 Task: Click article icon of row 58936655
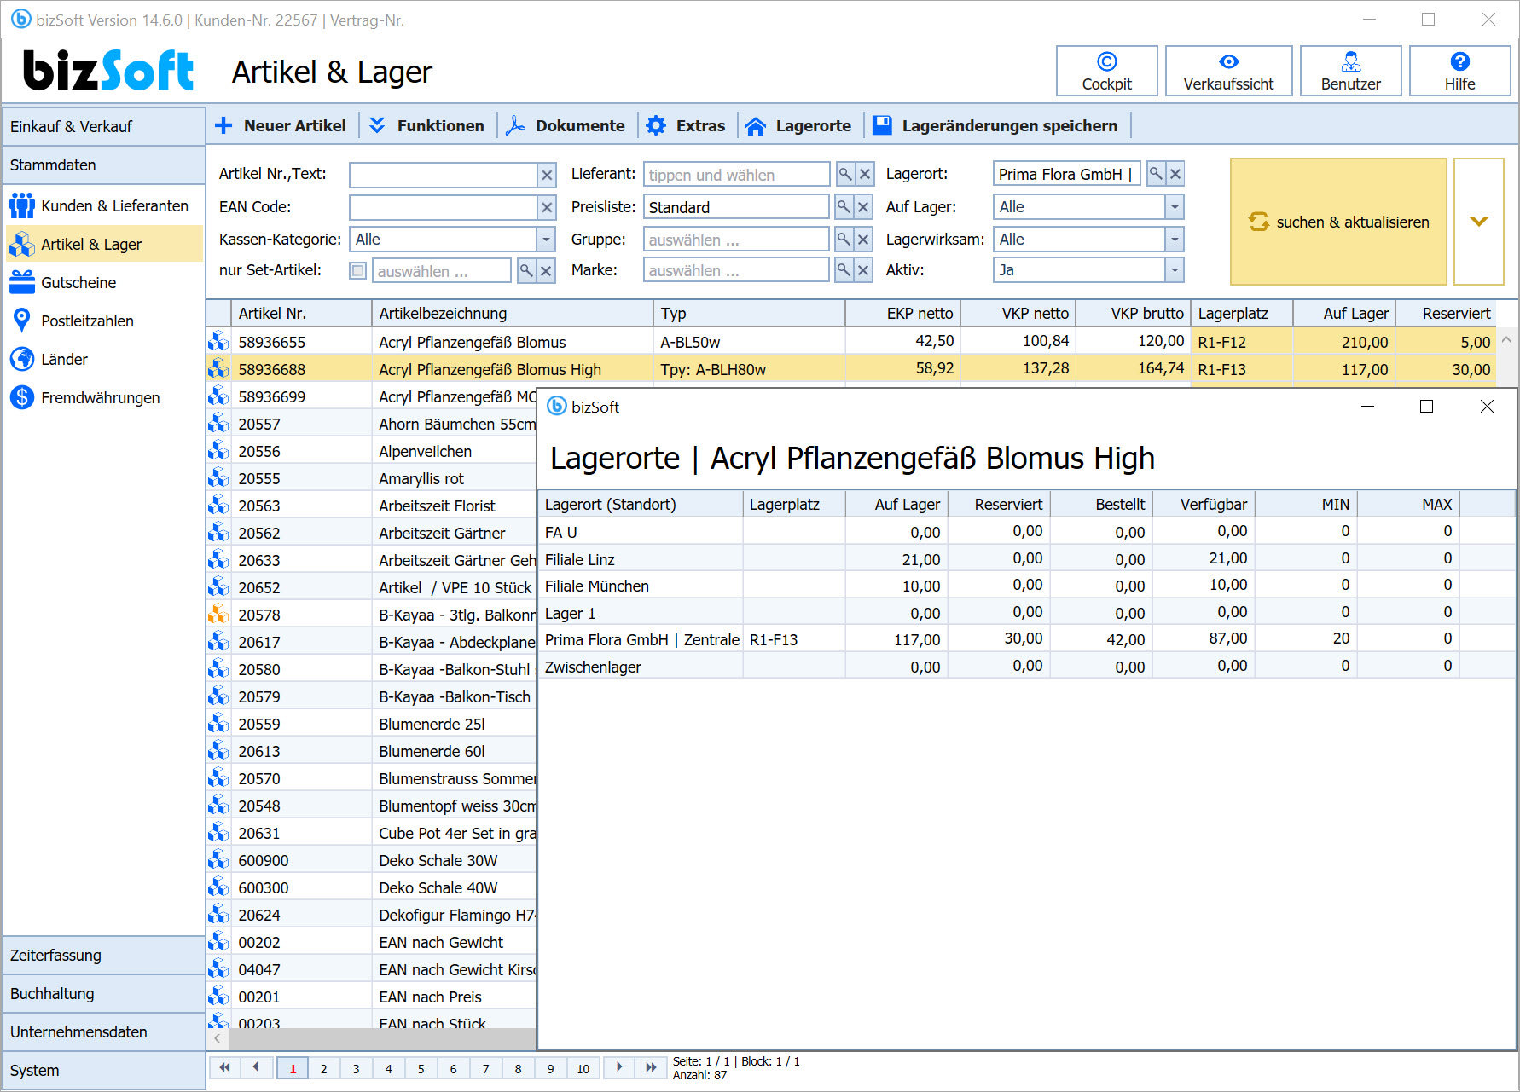[218, 341]
